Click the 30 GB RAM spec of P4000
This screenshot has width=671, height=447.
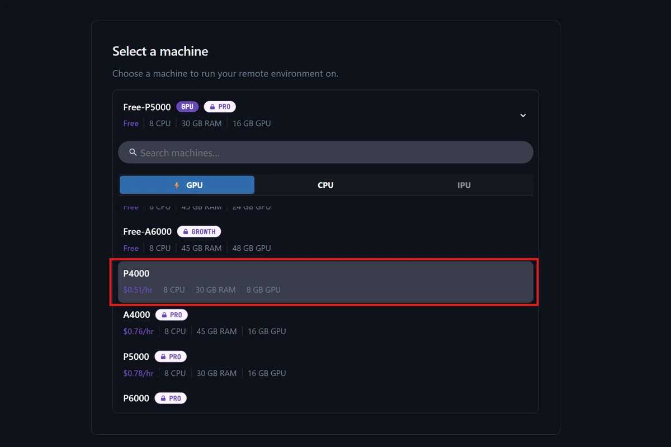click(x=216, y=289)
